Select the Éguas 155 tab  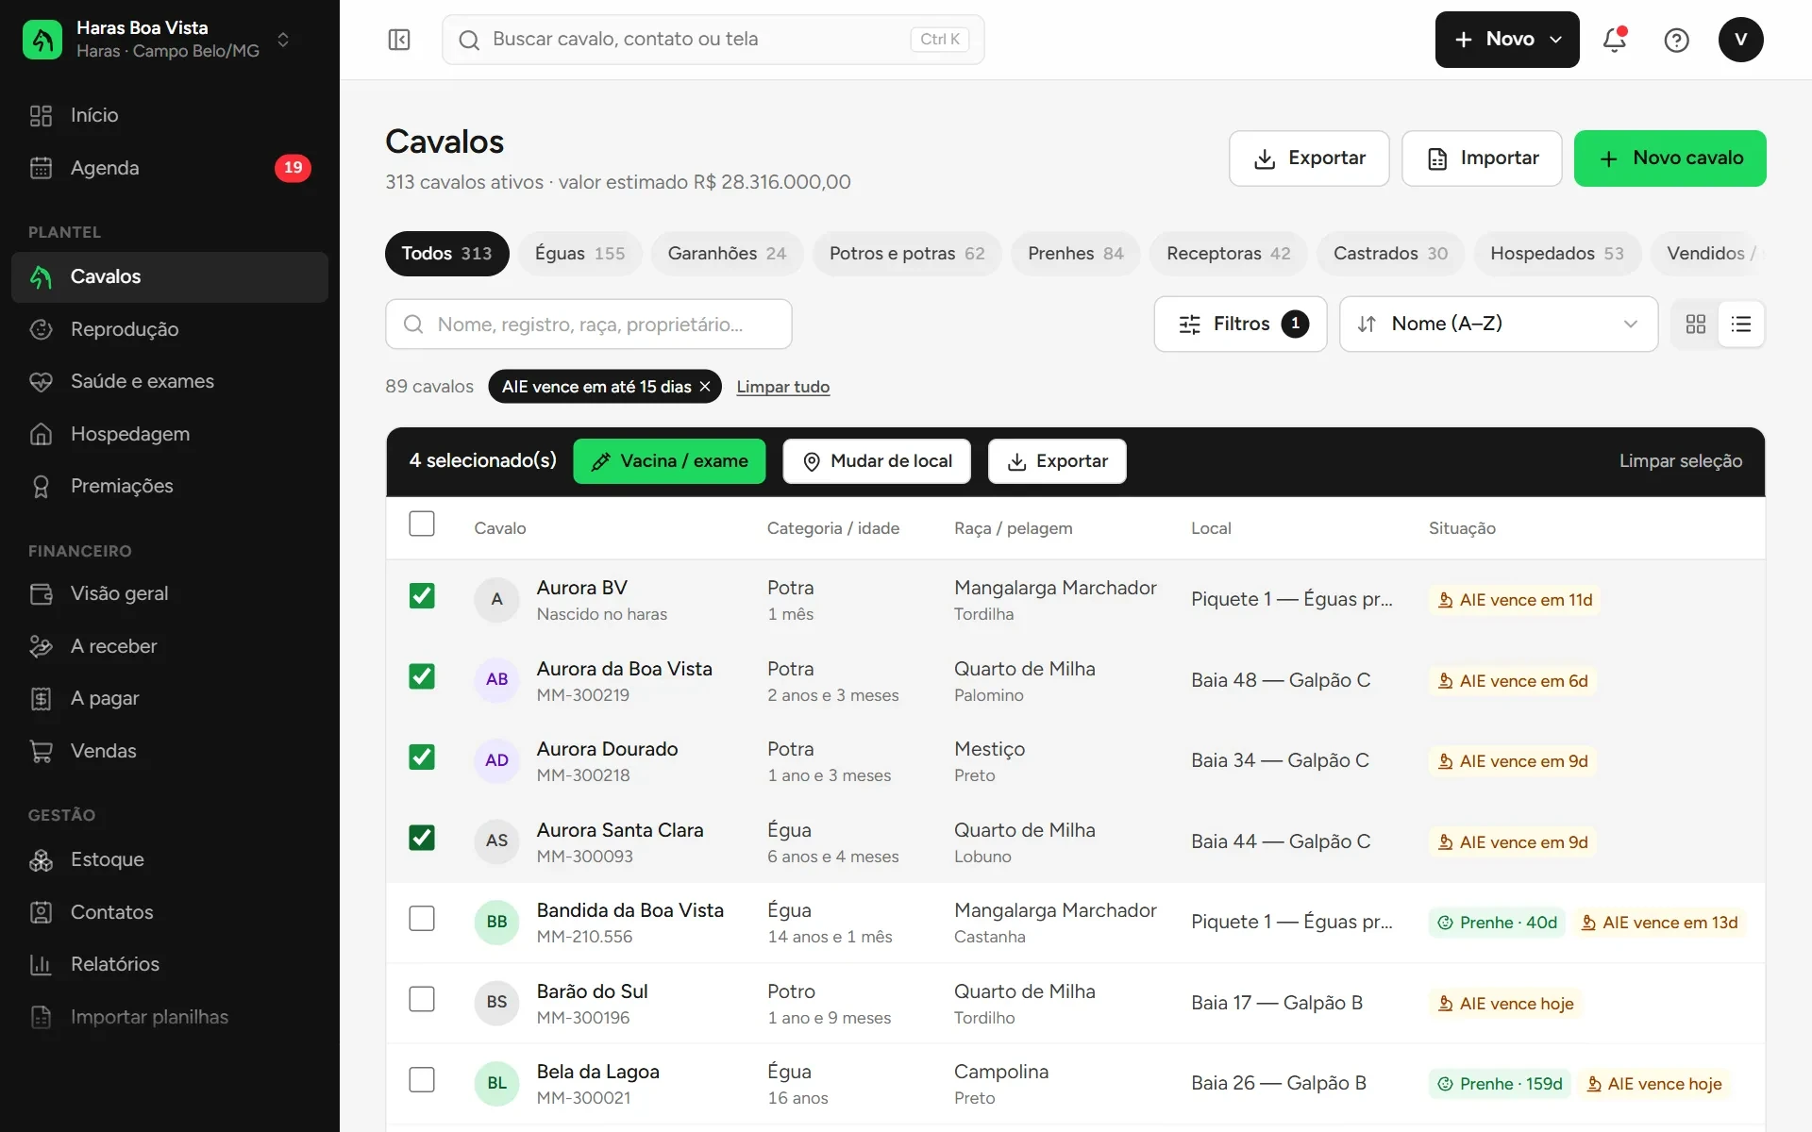(579, 254)
